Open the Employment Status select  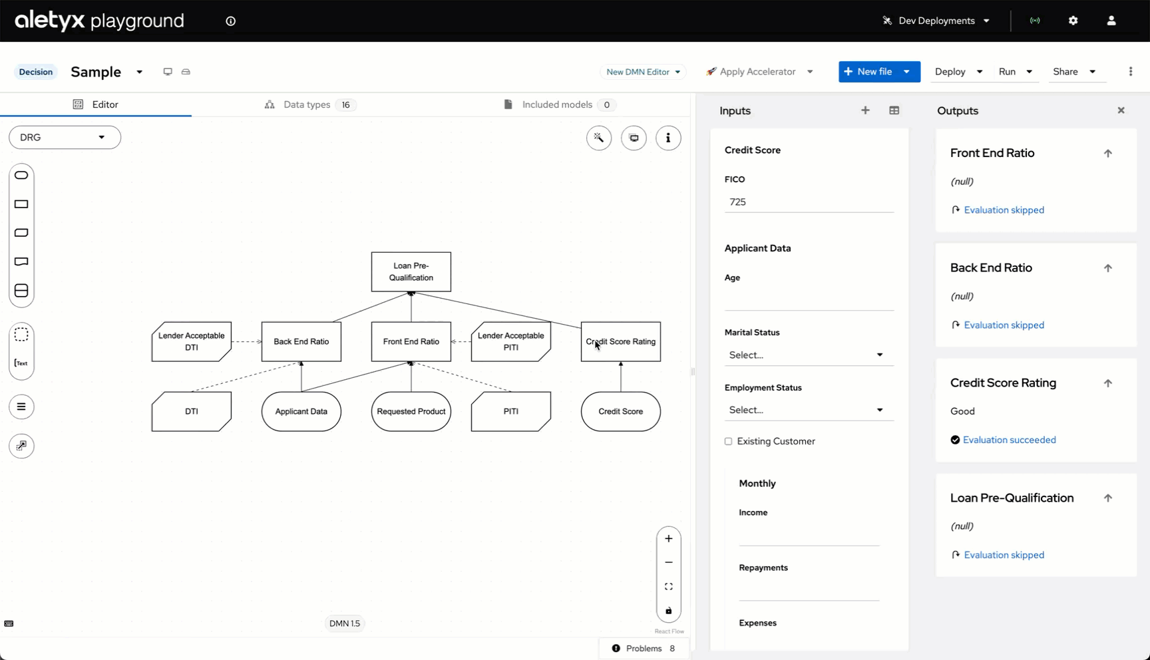point(809,410)
